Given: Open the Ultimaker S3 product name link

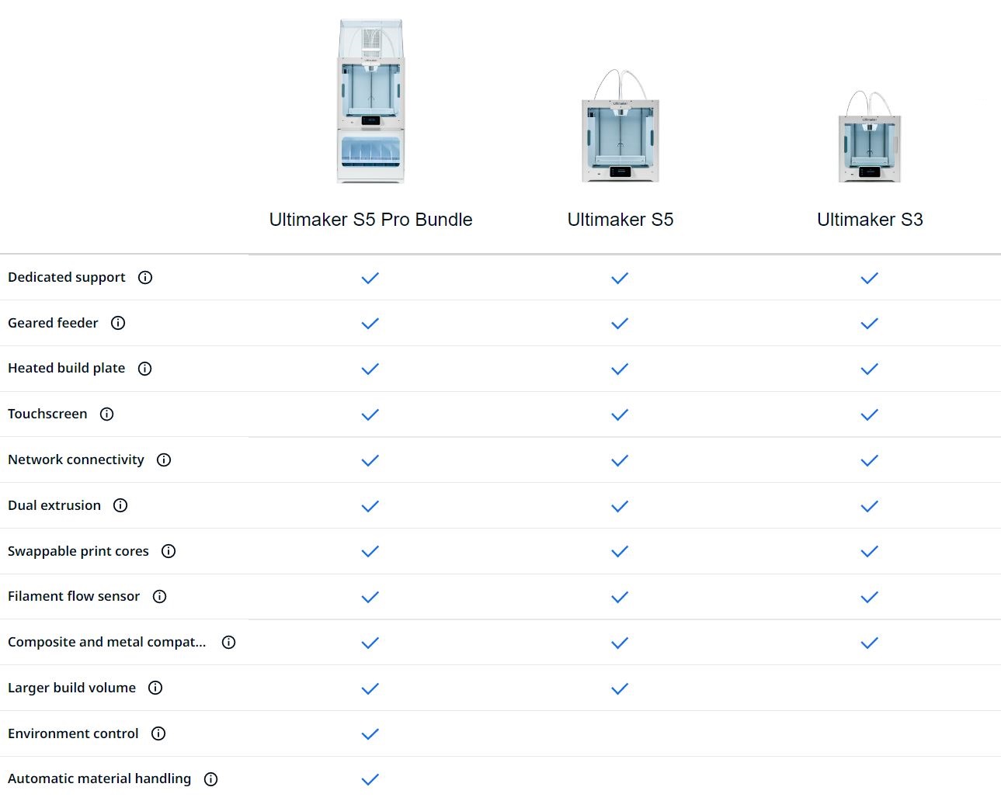Looking at the screenshot, I should (x=869, y=220).
